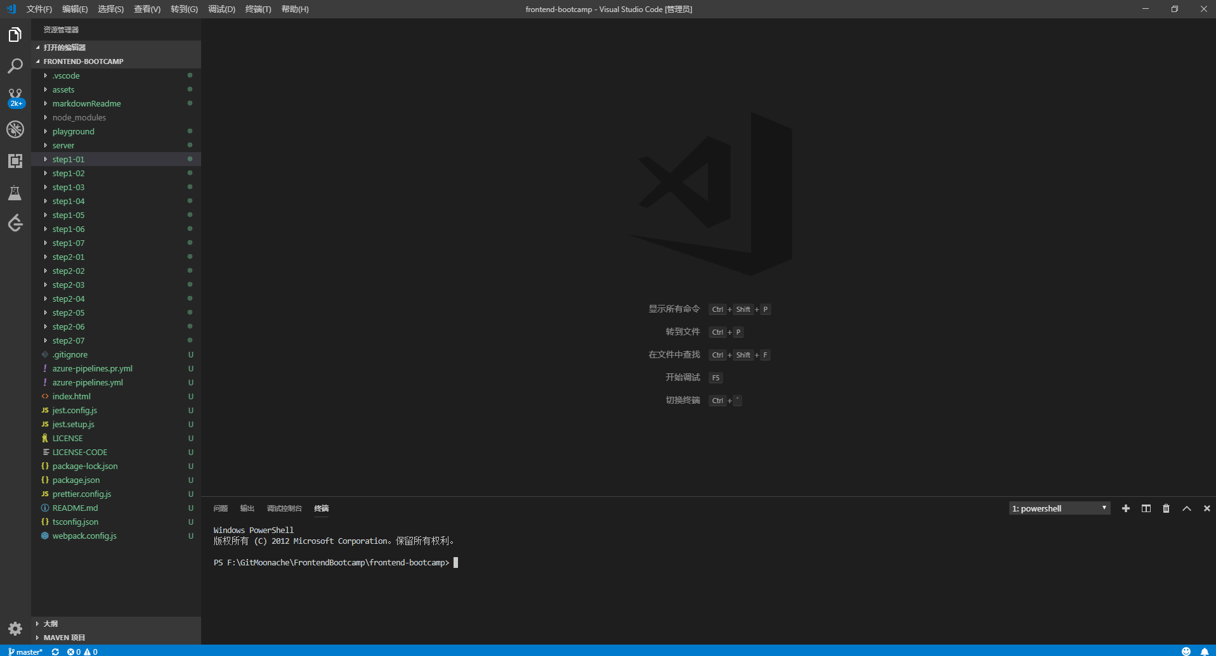Open notifications bell in status bar
Image resolution: width=1216 pixels, height=656 pixels.
[1205, 652]
